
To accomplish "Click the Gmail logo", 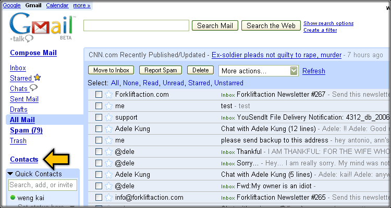I will [43, 27].
